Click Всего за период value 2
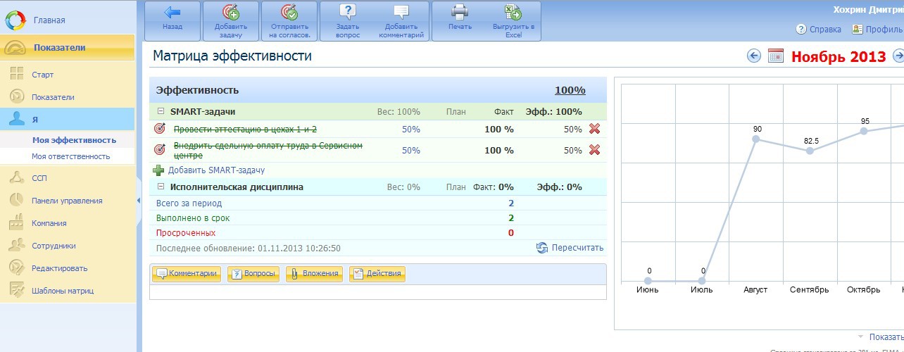Screen dimensions: 904x352 coord(511,203)
